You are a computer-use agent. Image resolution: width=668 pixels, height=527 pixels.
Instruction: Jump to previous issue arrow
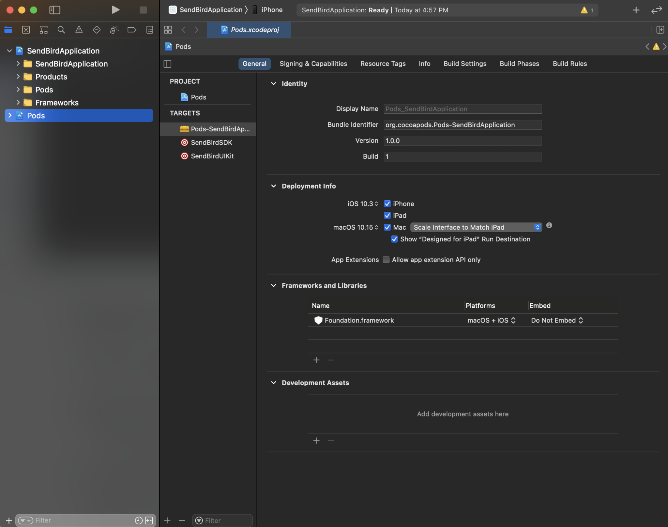tap(647, 47)
